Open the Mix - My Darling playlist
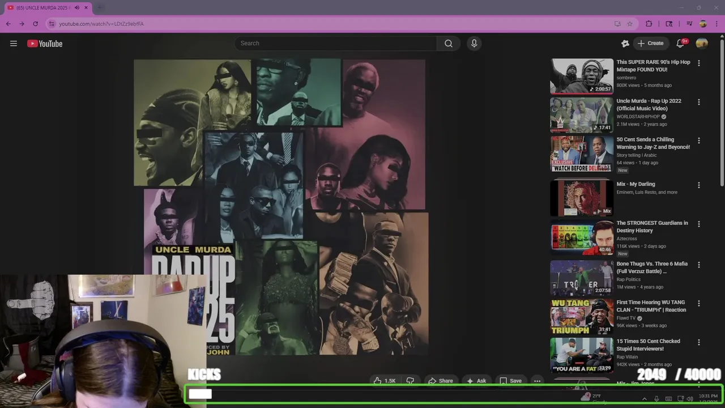Image resolution: width=725 pixels, height=408 pixels. point(636,184)
